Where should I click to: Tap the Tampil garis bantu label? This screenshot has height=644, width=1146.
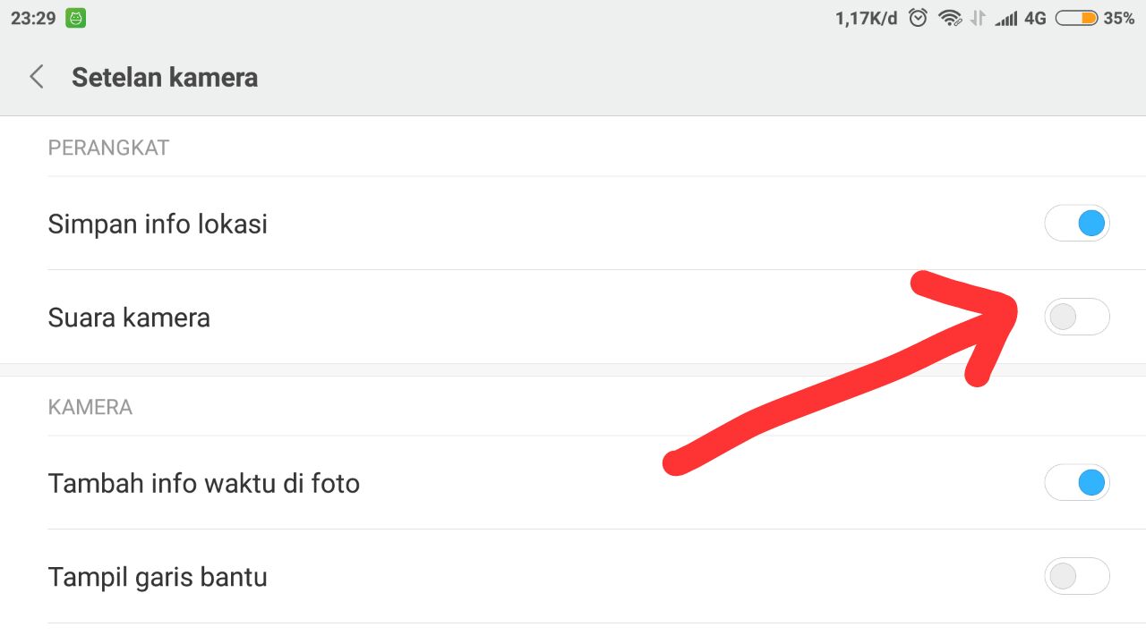(158, 577)
